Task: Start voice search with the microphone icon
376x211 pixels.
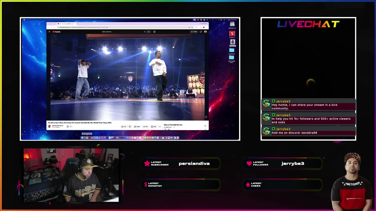Action: coord(154,32)
